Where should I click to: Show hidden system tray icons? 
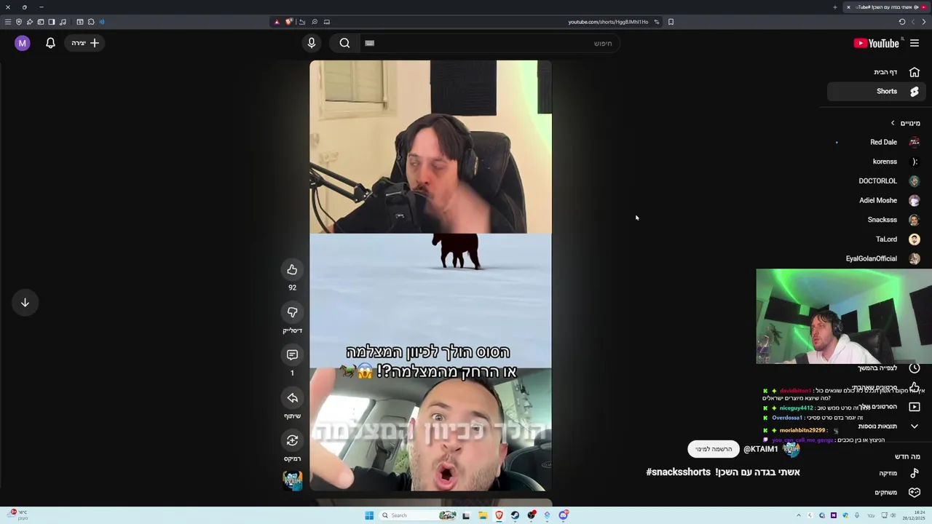[799, 515]
